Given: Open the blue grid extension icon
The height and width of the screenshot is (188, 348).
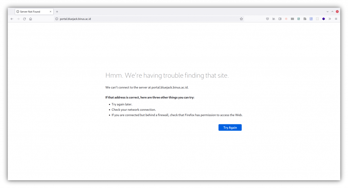Looking at the screenshot, I should pos(311,19).
